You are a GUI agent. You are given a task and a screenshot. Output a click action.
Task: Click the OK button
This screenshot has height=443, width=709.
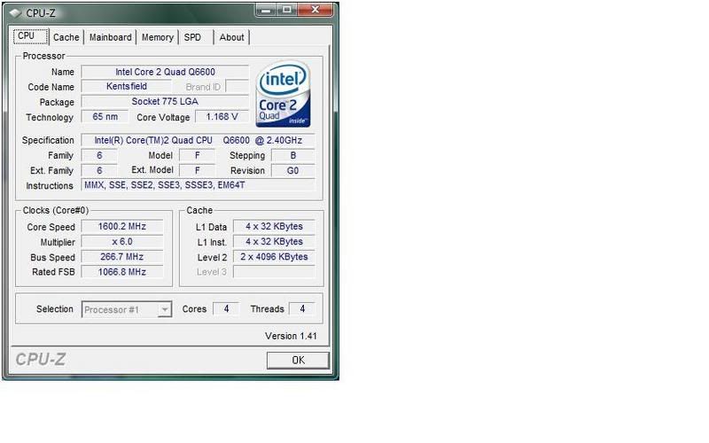[x=298, y=361]
